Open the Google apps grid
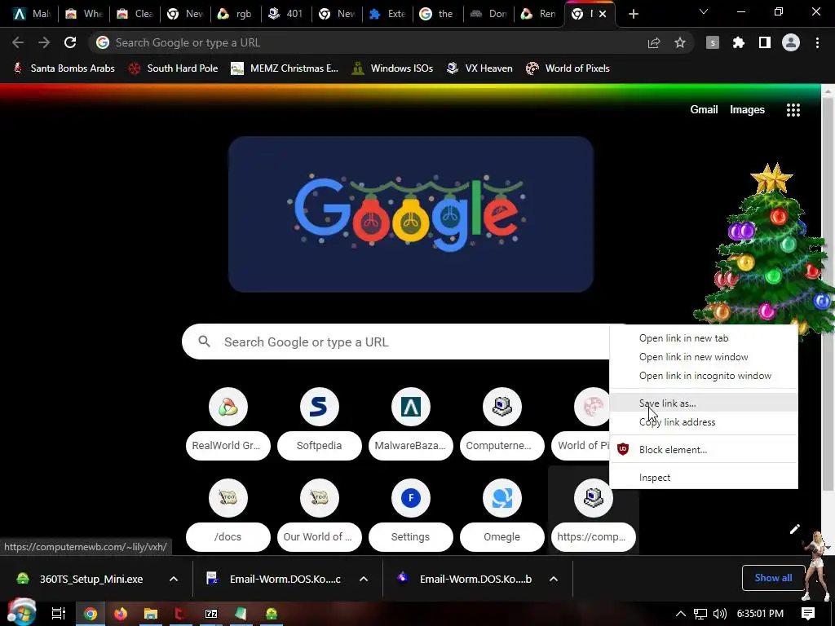 coord(793,110)
